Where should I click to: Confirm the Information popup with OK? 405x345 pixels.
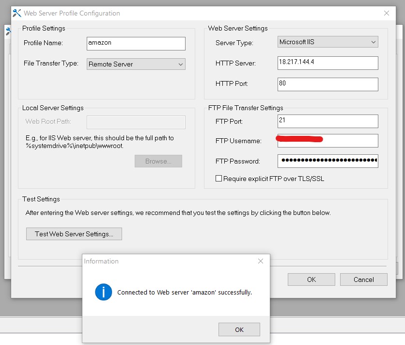tap(239, 329)
